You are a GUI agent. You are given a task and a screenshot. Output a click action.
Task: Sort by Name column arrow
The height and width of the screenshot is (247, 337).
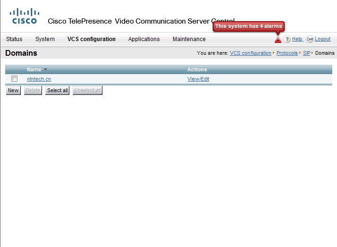coord(45,69)
